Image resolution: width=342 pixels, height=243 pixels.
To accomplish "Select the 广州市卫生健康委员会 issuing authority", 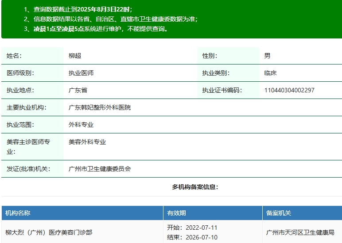I will (x=100, y=169).
